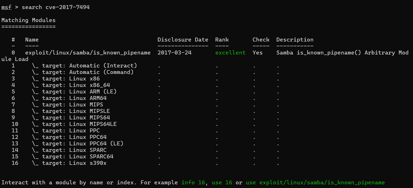
Task: Click the green 'use 16' example command
Action: point(222,182)
